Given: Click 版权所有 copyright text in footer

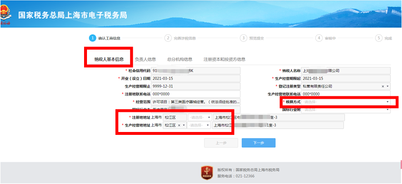Looking at the screenshot, I should coord(248,170).
